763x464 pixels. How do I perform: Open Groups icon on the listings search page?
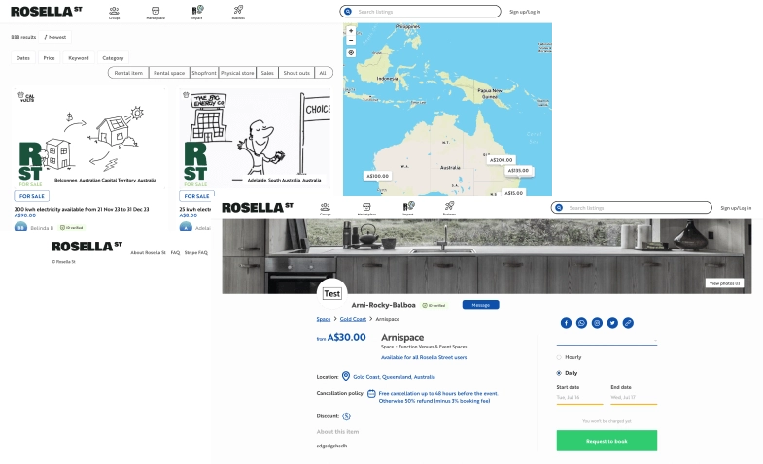(x=114, y=11)
